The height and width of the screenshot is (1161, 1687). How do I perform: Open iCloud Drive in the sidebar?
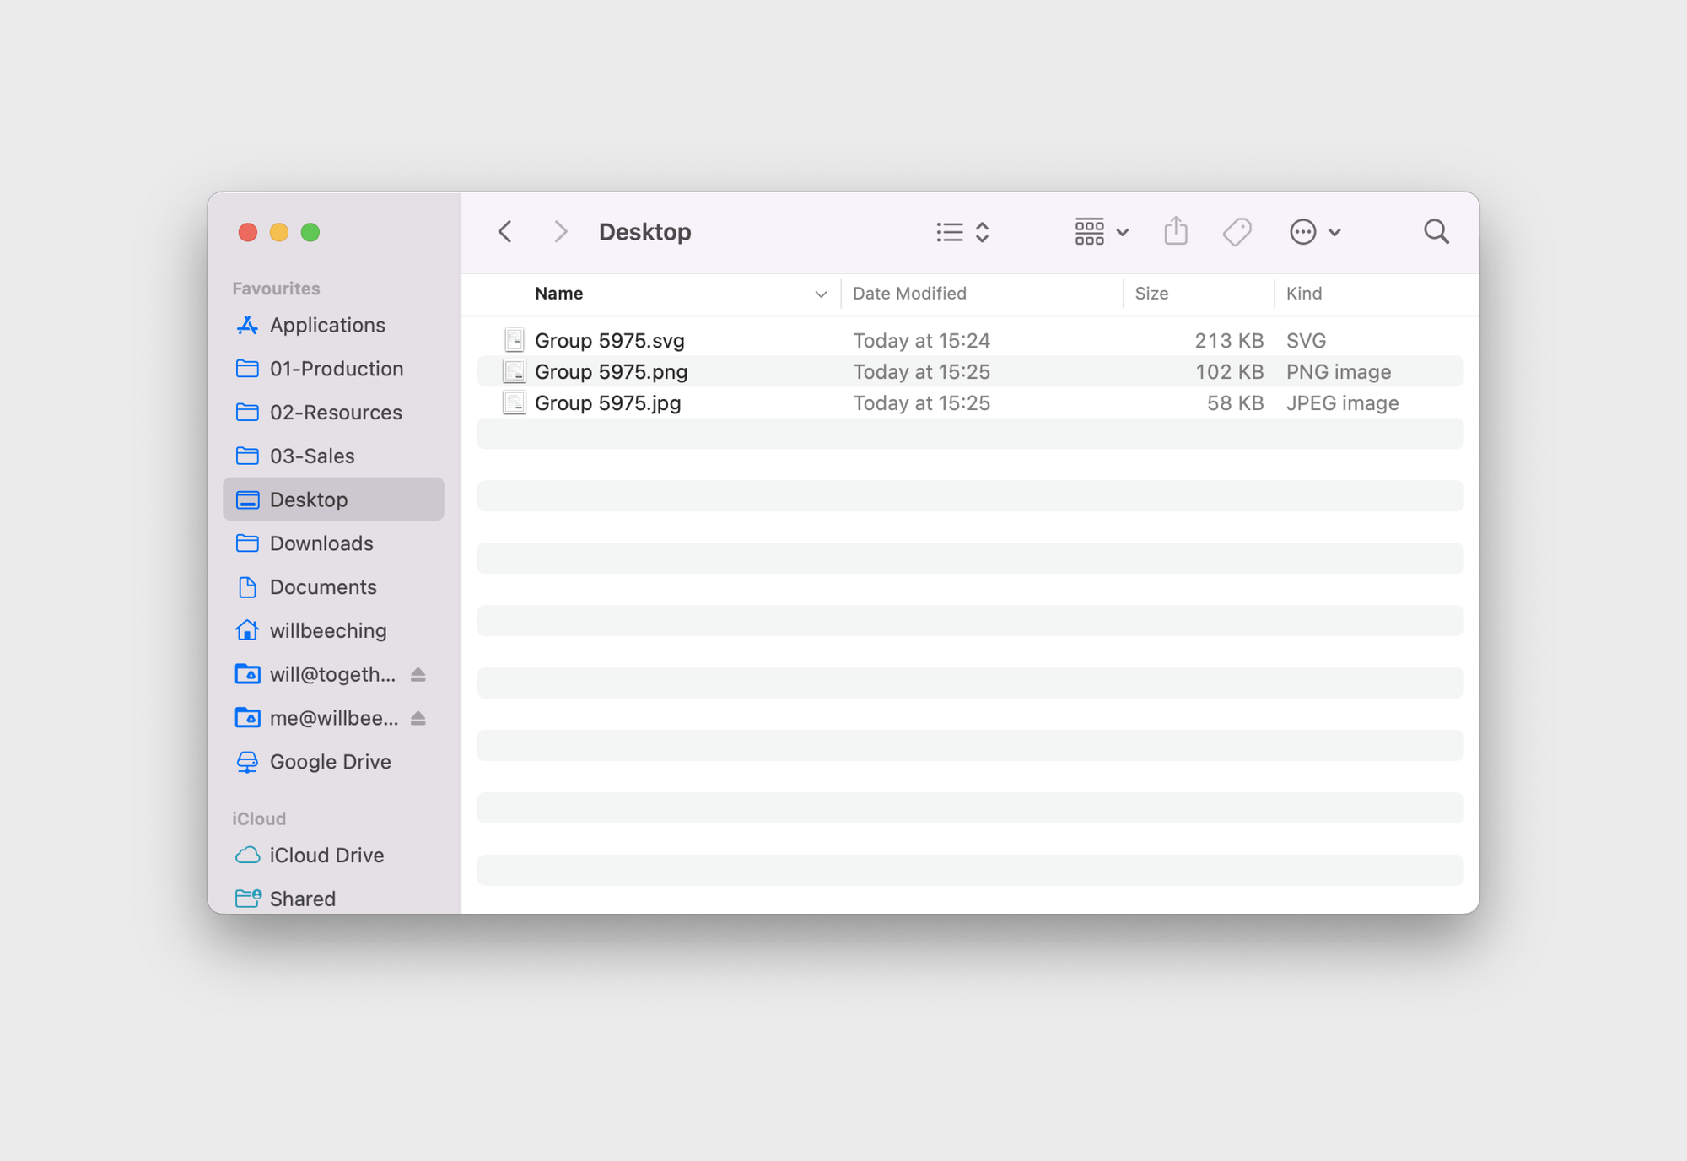[326, 855]
